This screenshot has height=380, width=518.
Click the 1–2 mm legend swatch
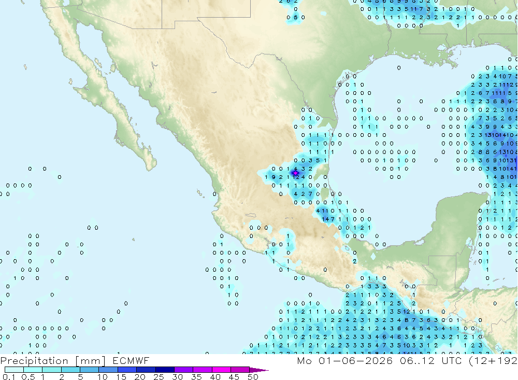tap(51, 370)
